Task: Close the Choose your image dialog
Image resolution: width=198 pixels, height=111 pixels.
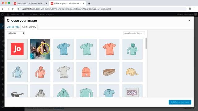Action: pos(190,21)
